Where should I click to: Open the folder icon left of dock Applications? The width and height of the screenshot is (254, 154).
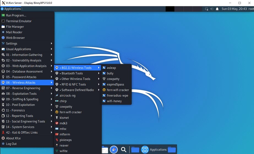click(x=135, y=150)
